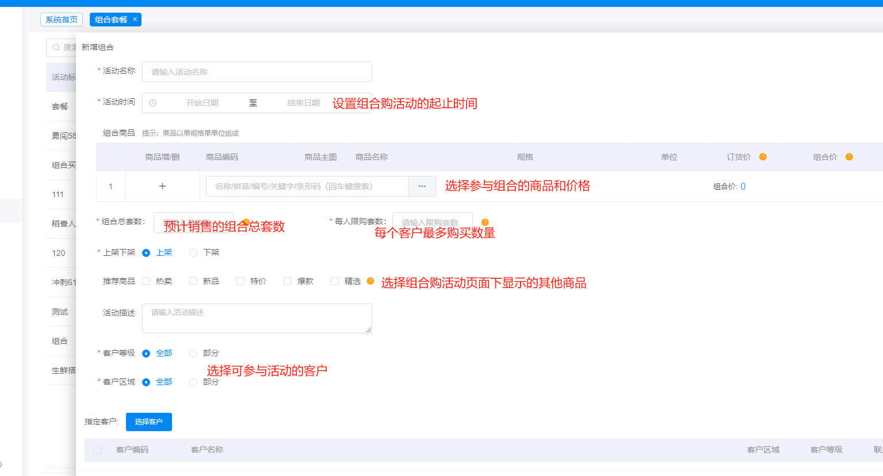883x476 pixels.
Task: Check the 热卖 recommendation checkbox
Action: 146,281
